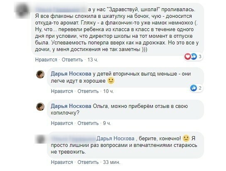The width and height of the screenshot is (226, 171).
Task: Like the first comment via Нравится
Action: tap(46, 60)
